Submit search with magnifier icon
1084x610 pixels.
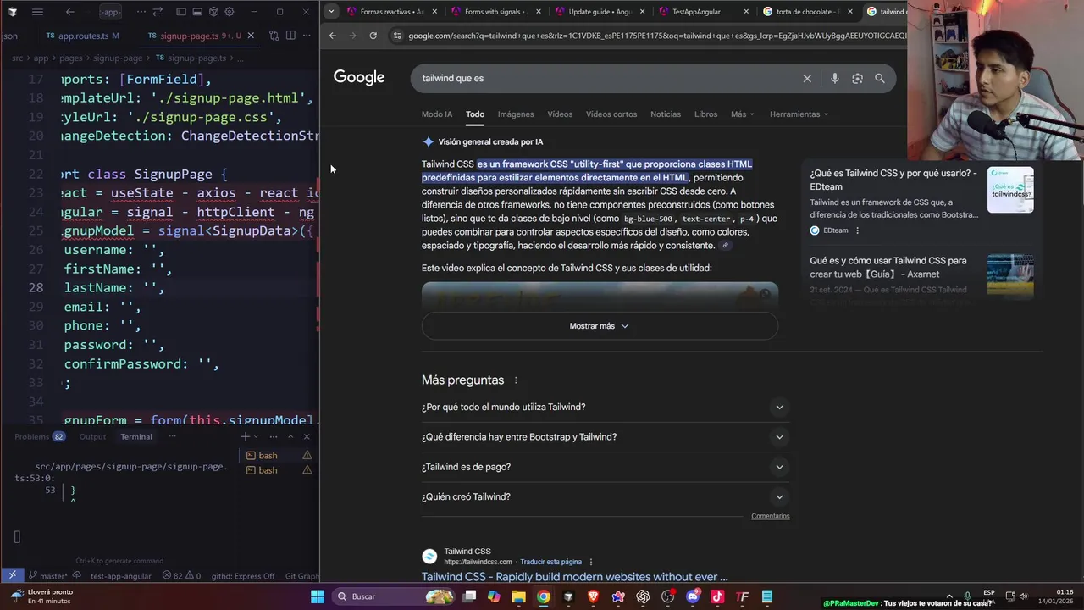[880, 78]
